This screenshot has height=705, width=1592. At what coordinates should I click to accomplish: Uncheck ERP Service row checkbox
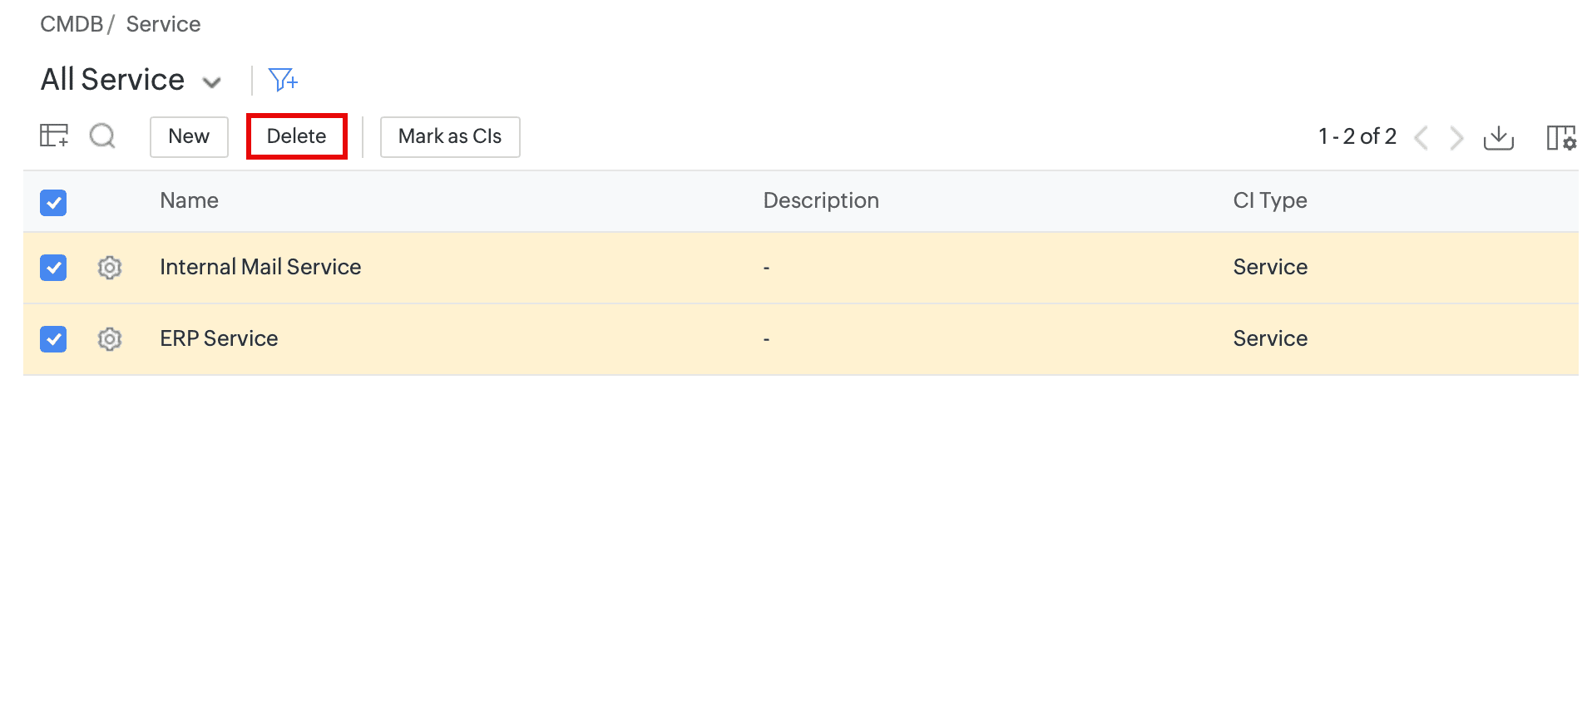point(53,339)
